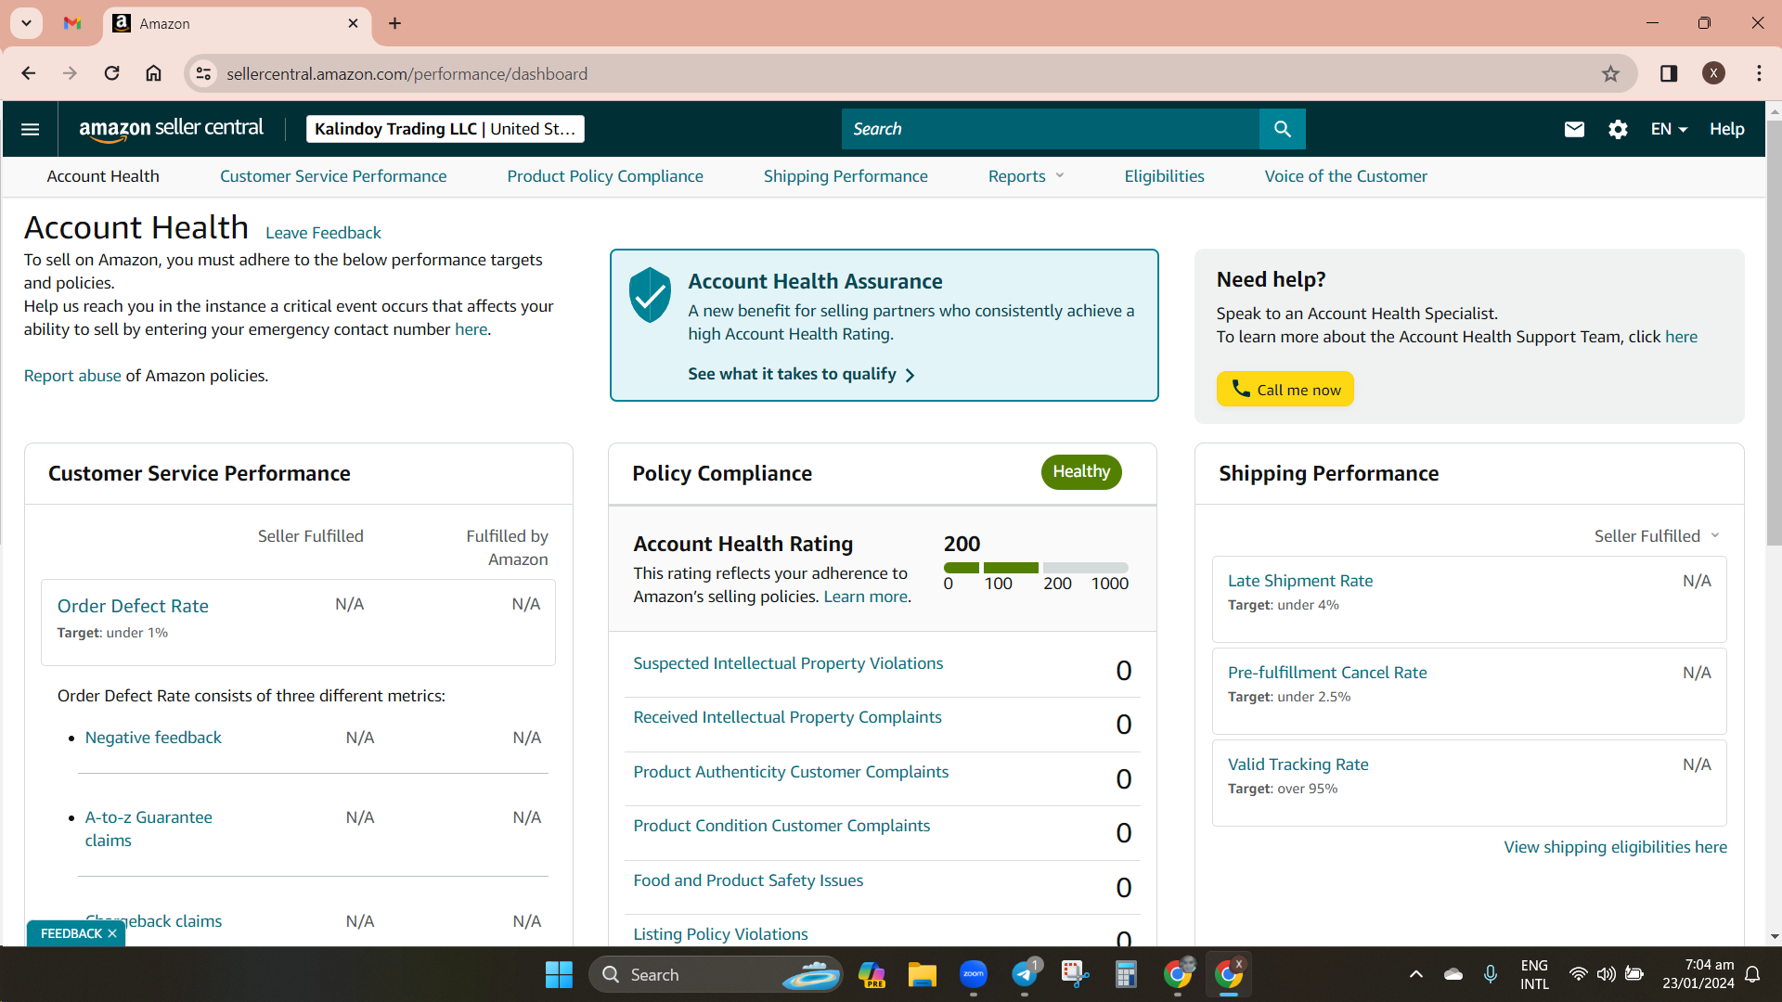Viewport: 1782px width, 1002px height.
Task: Open Calculator from the taskbar
Action: pyautogui.click(x=1126, y=974)
